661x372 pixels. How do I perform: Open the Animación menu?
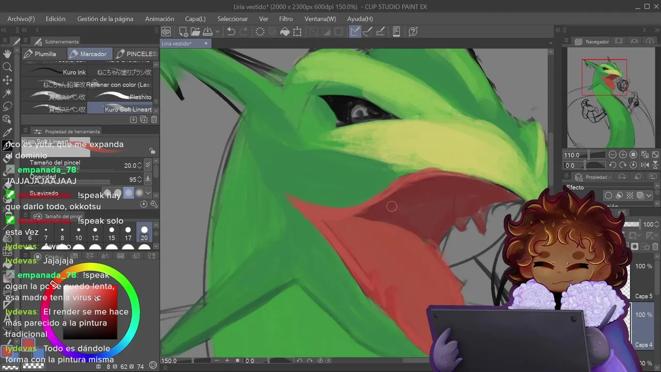[x=160, y=19]
